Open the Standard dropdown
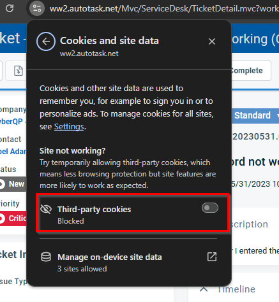The width and height of the screenshot is (279, 302). click(255, 115)
